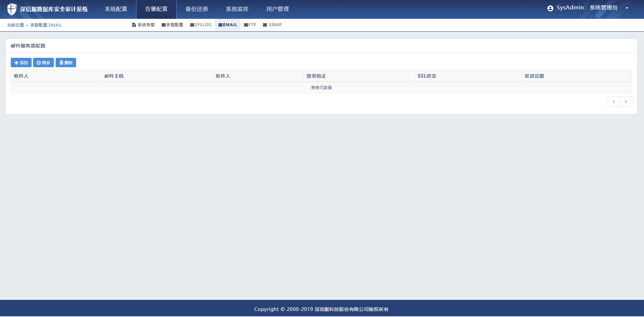
Task: Expand the SysAdmin user dropdown arrow
Action: tap(627, 8)
